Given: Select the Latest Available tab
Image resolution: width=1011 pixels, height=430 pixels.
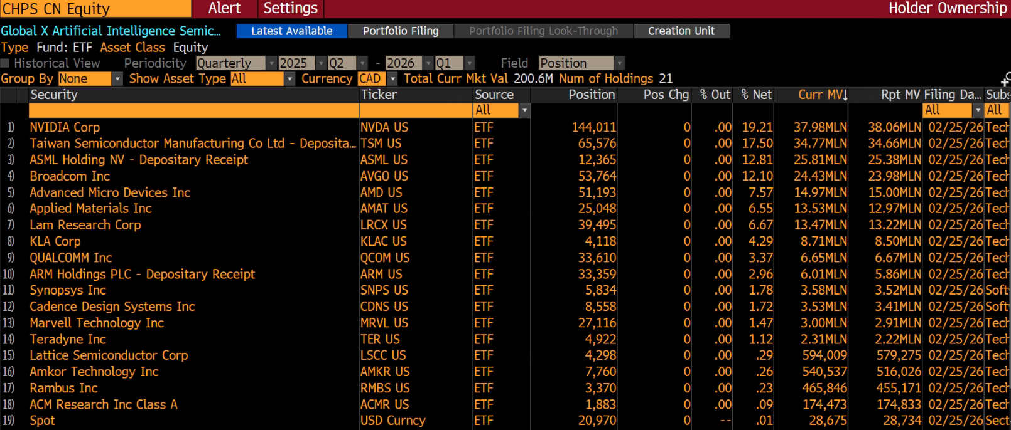Looking at the screenshot, I should tap(291, 31).
